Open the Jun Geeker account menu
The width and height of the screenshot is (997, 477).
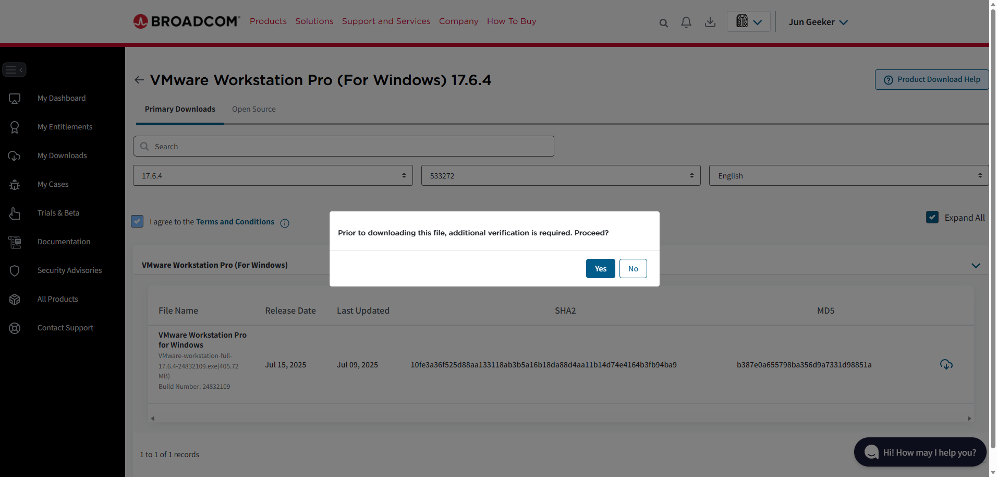point(818,22)
